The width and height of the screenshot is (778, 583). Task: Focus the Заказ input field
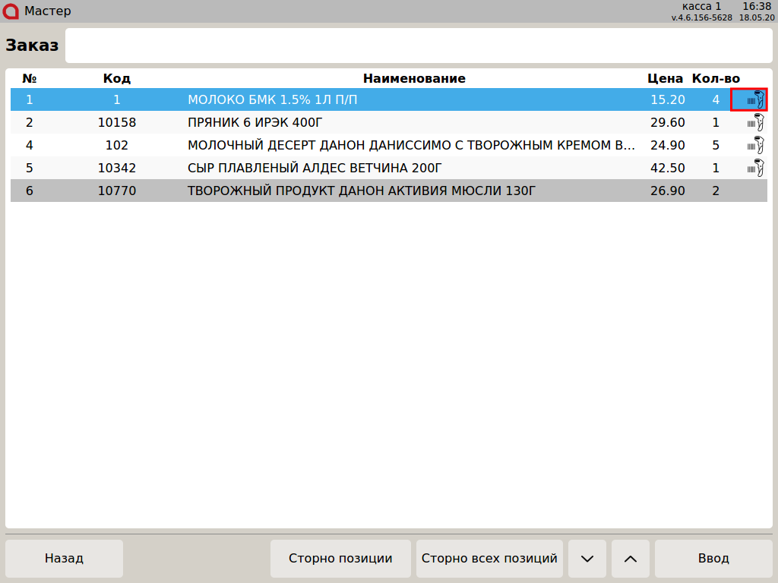point(418,46)
